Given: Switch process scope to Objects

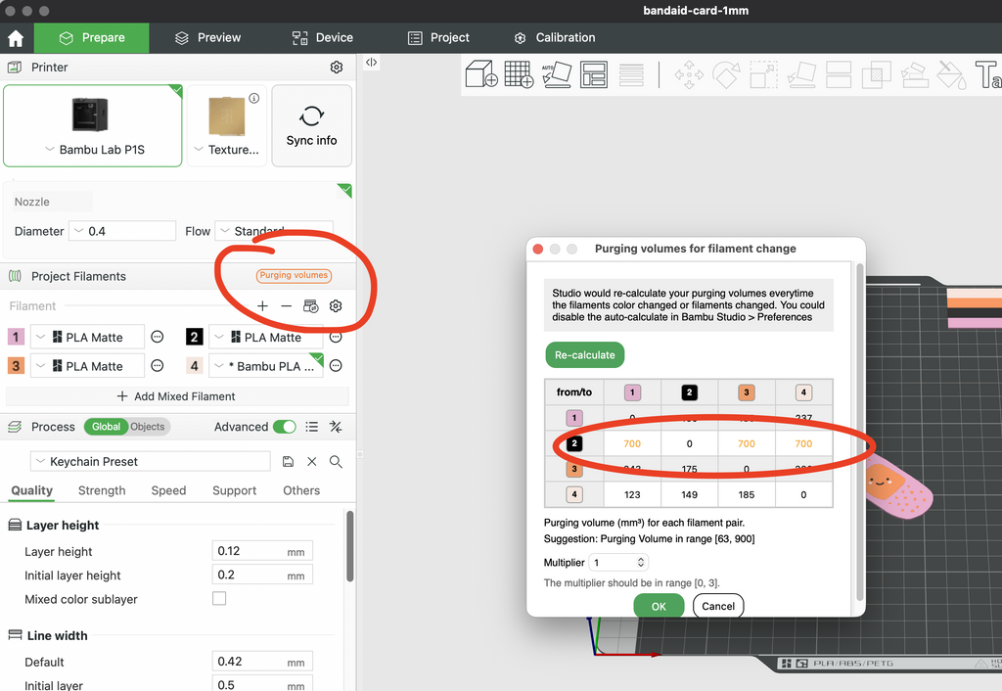Looking at the screenshot, I should coord(148,427).
